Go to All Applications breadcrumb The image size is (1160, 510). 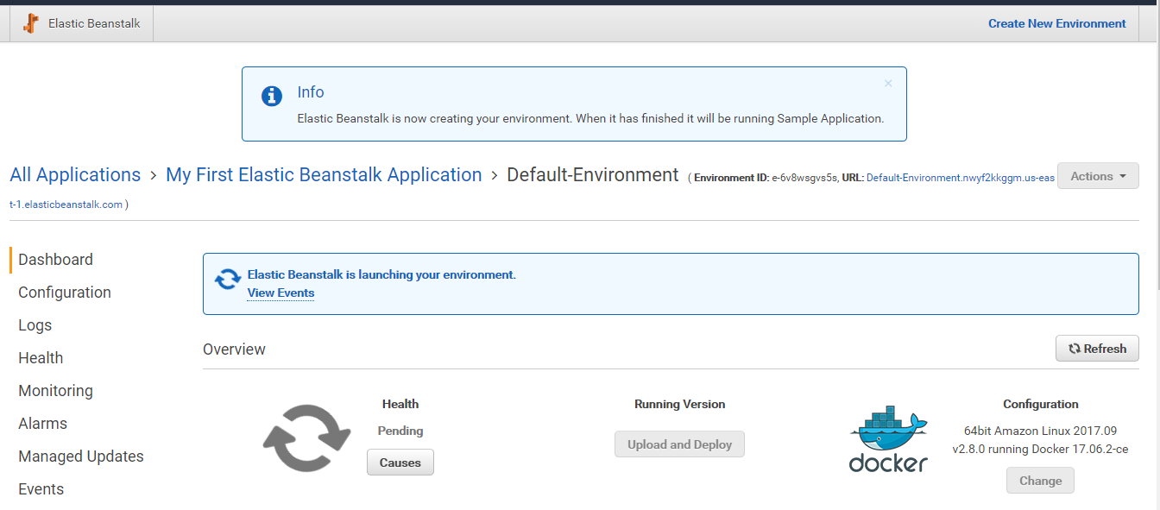[x=75, y=175]
